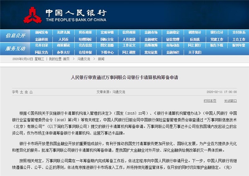The image size is (249, 176).
Task: Go to 法律法规 in navigation
Action: click(63, 32)
